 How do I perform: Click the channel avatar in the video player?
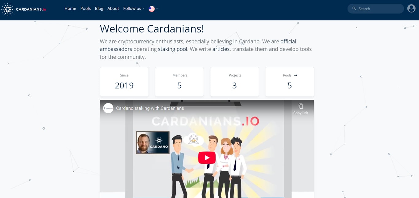(108, 108)
